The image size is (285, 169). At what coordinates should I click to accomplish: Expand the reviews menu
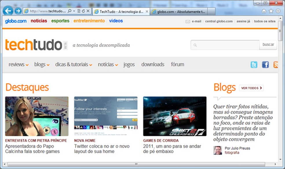pyautogui.click(x=19, y=64)
